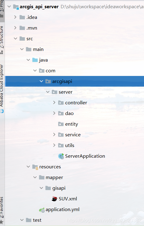This screenshot has height=226, width=144.
Task: Click the main folder icon
Action: tap(29, 49)
